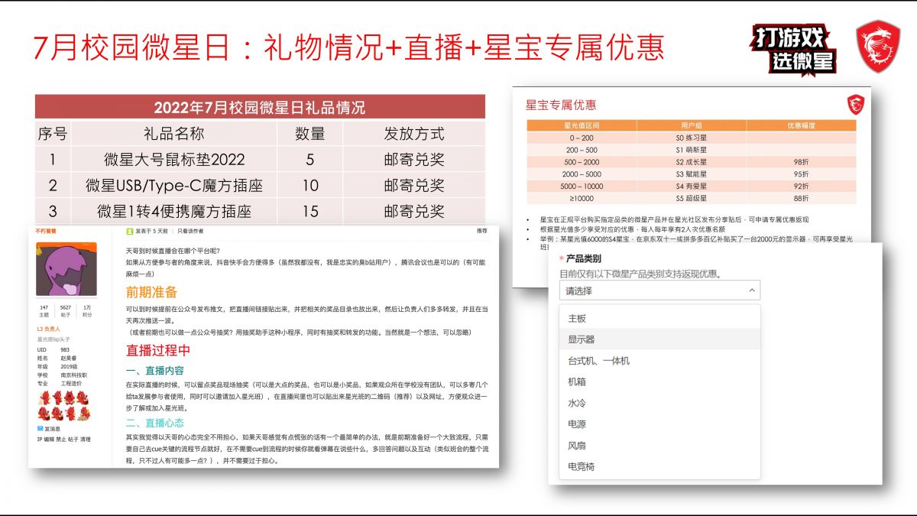Screen dimensions: 917x516
Task: Click the 产品类别 field label
Action: point(583,259)
